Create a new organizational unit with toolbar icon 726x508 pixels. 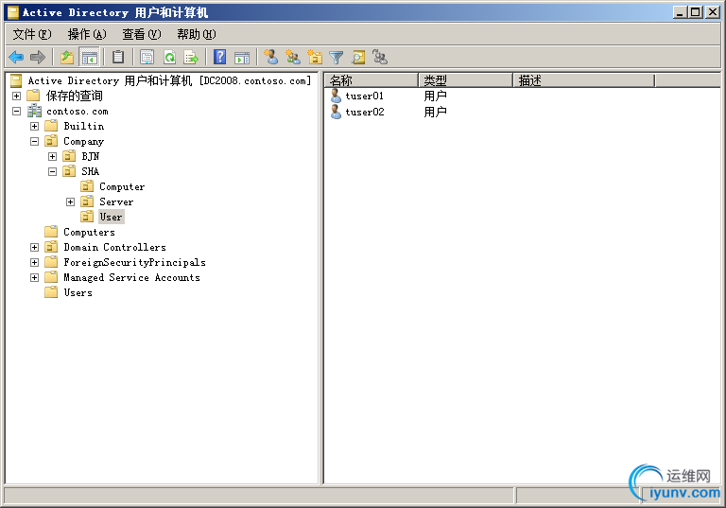(x=315, y=57)
